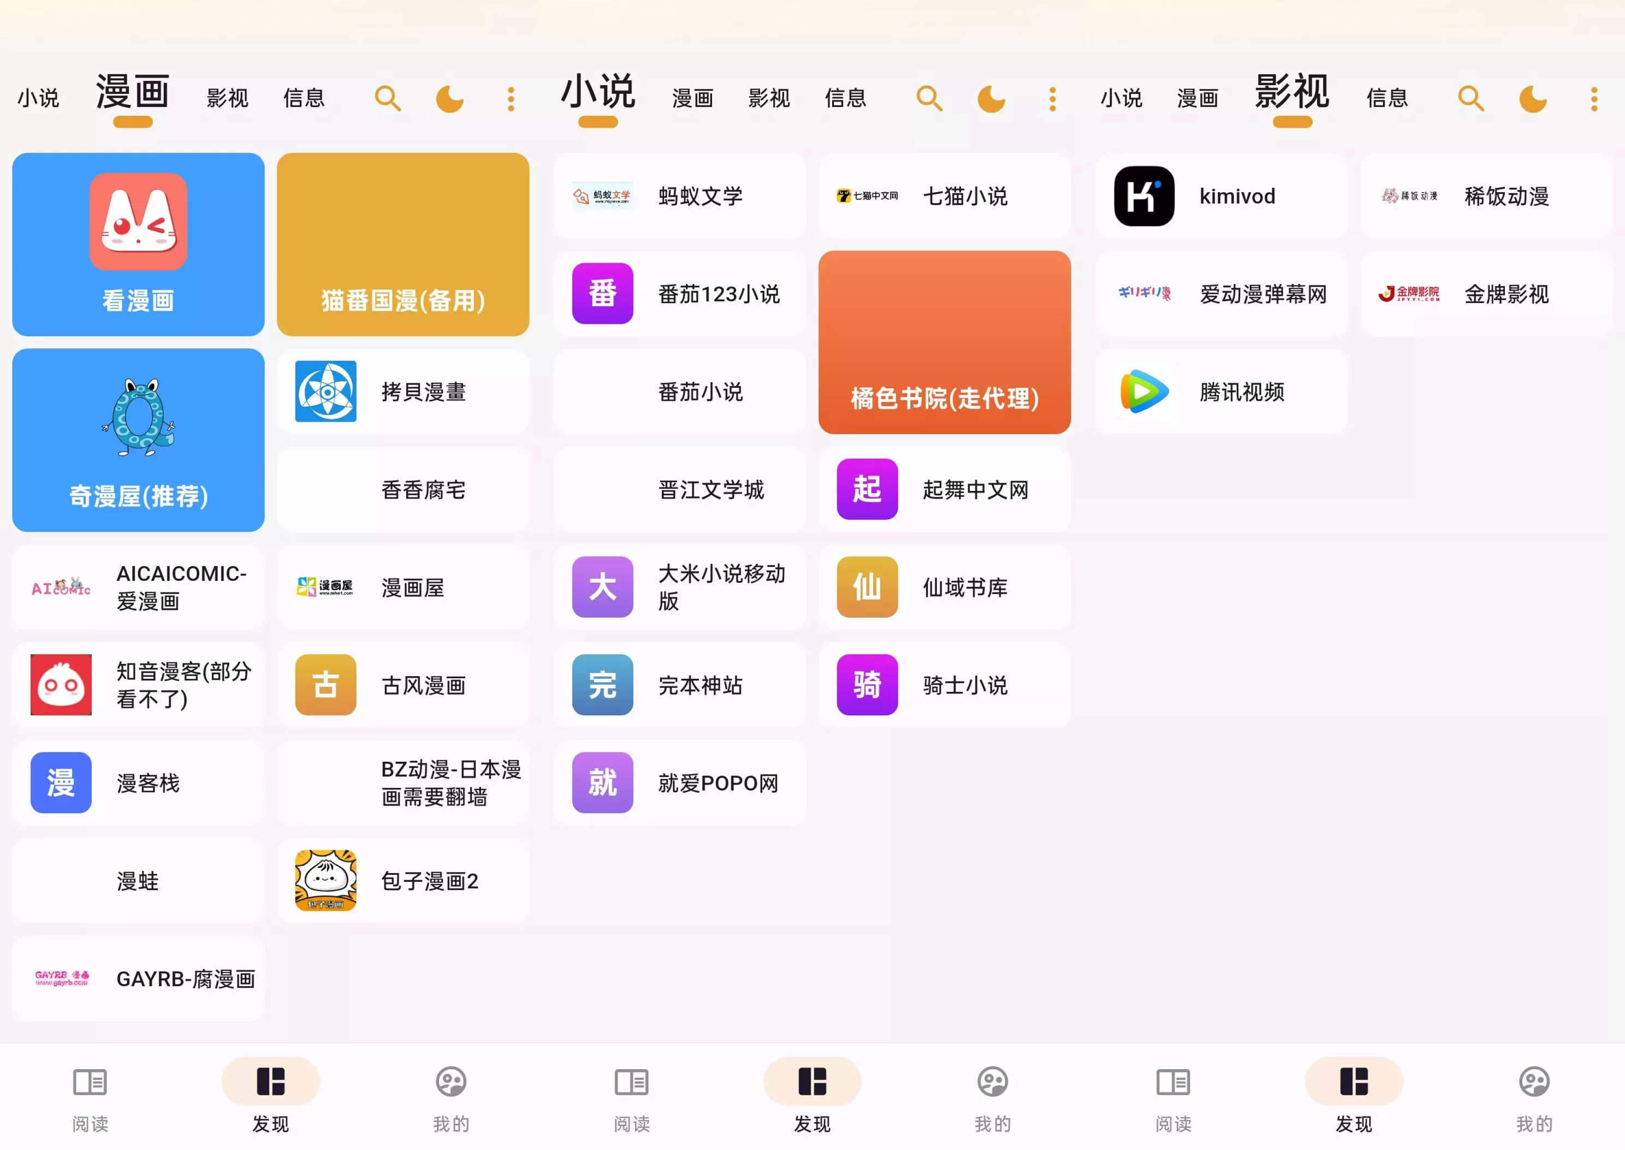
Task: Select 拷貝漫畫 blue star icon
Action: point(325,392)
